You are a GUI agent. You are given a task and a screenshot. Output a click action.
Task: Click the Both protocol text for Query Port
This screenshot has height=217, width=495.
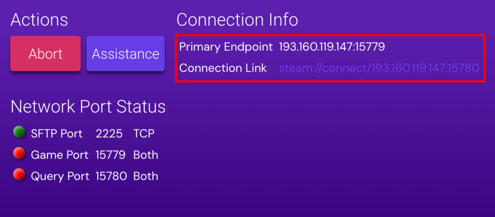(146, 176)
